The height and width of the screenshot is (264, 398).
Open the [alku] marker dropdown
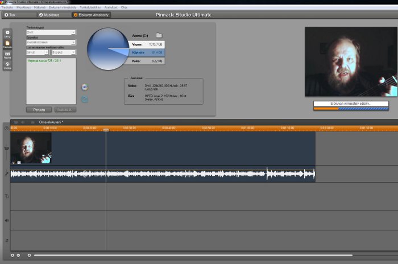[x=38, y=52]
